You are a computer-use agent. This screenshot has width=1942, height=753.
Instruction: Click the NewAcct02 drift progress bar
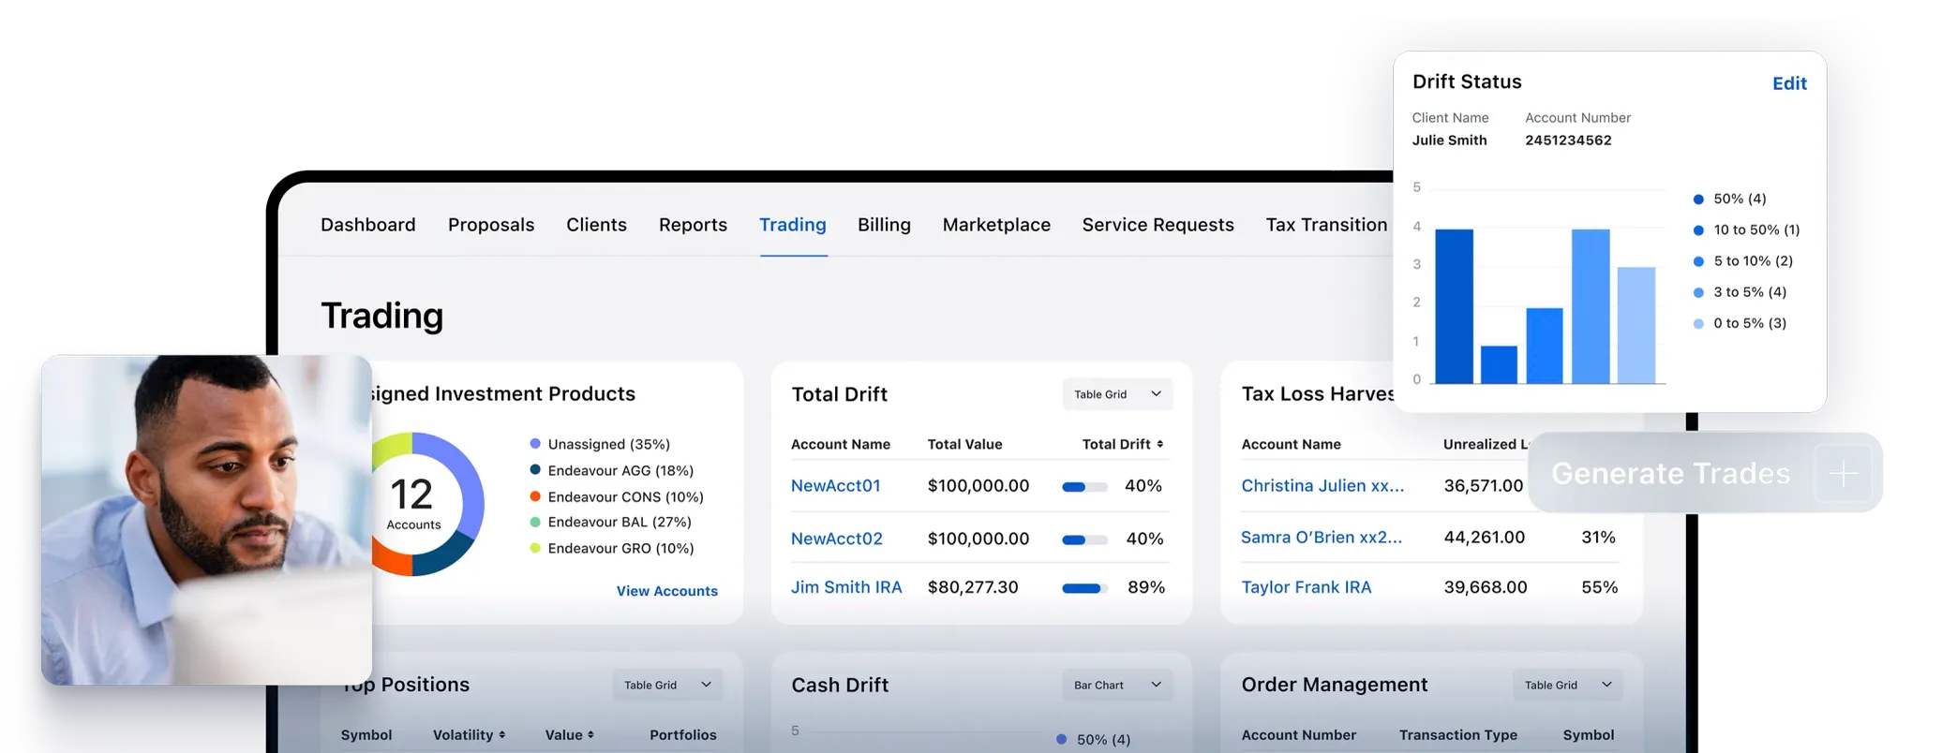(x=1084, y=539)
